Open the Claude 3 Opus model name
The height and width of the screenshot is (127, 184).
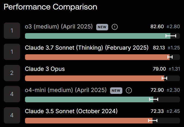tap(45, 69)
